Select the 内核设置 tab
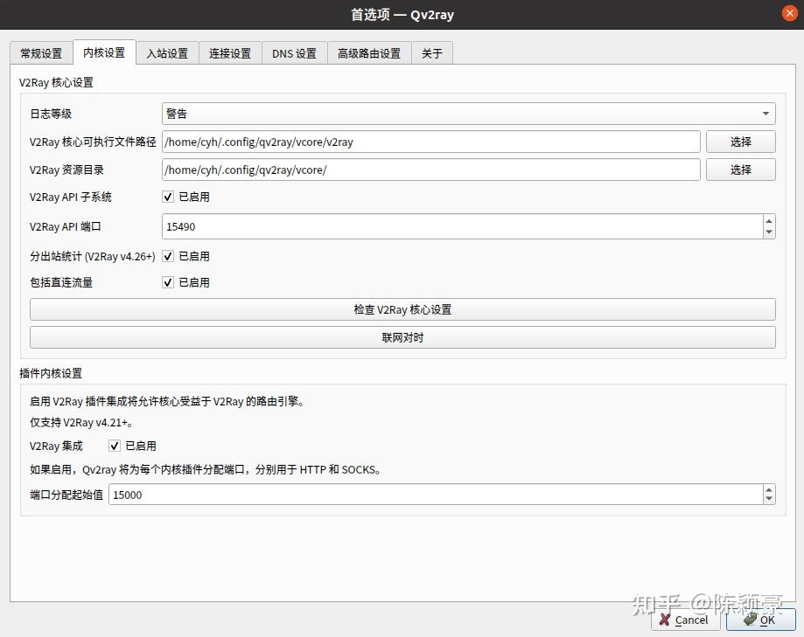The image size is (804, 637). (104, 52)
